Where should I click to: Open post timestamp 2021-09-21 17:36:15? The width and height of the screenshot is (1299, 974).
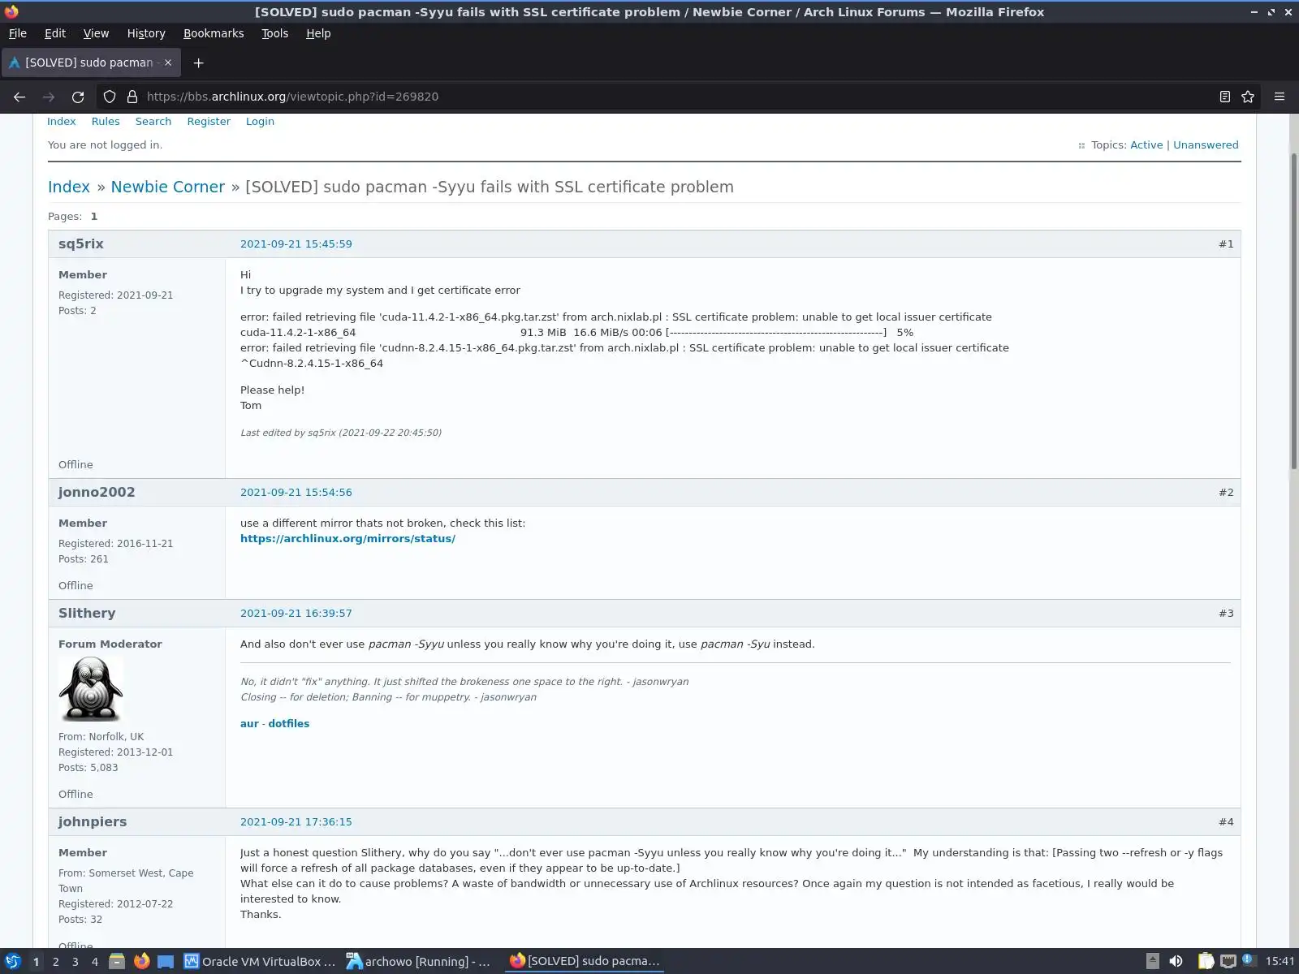coord(296,822)
